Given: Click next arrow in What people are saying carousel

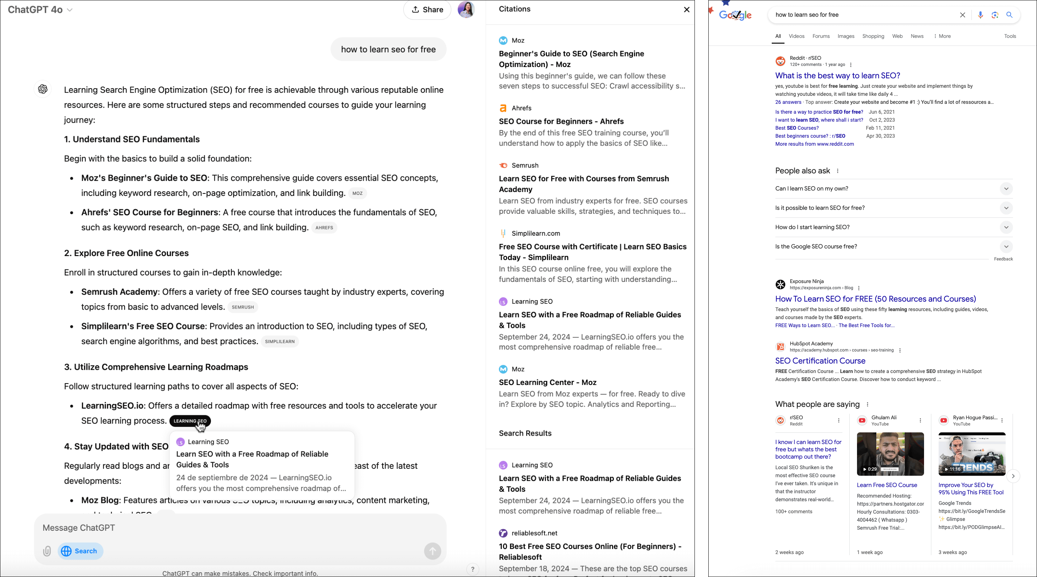Looking at the screenshot, I should click(x=1013, y=476).
